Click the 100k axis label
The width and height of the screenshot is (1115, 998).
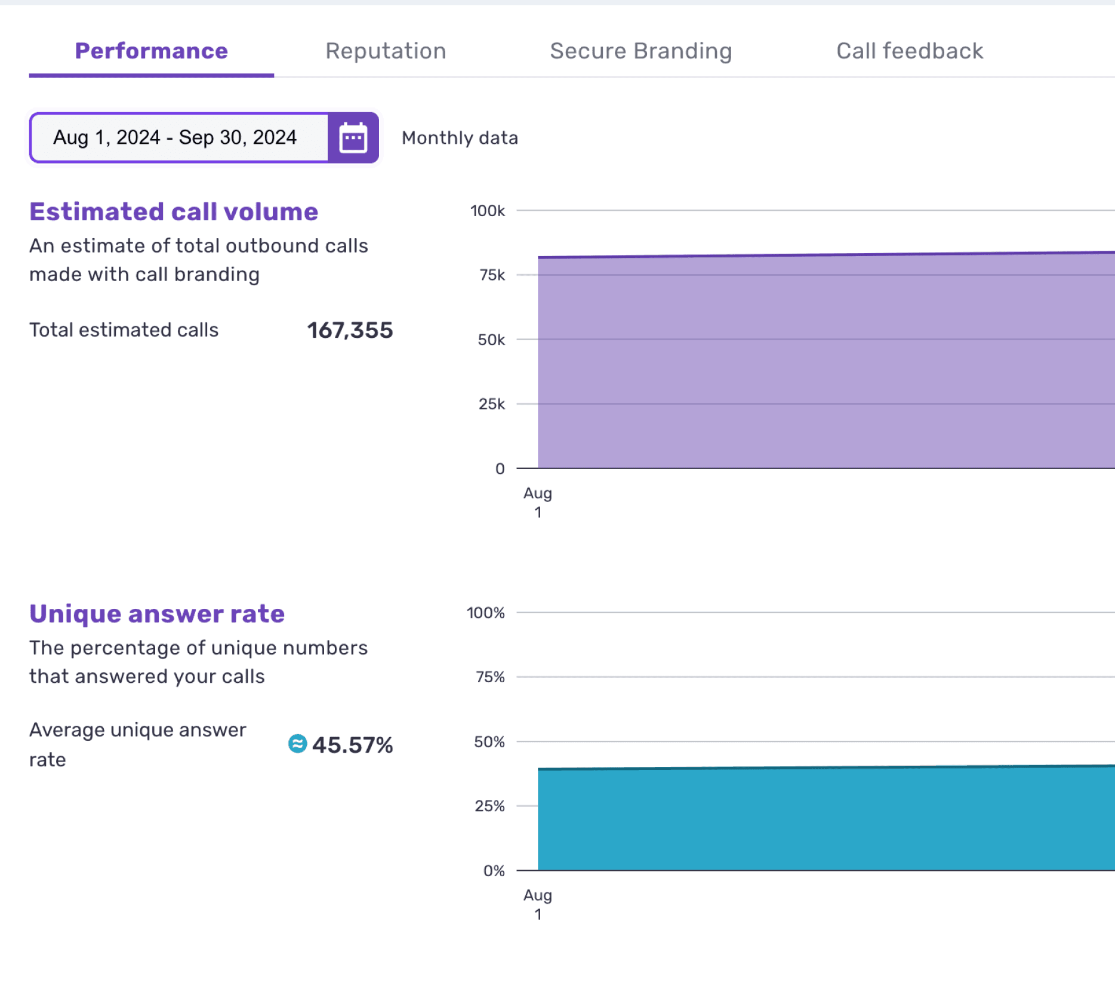(487, 211)
